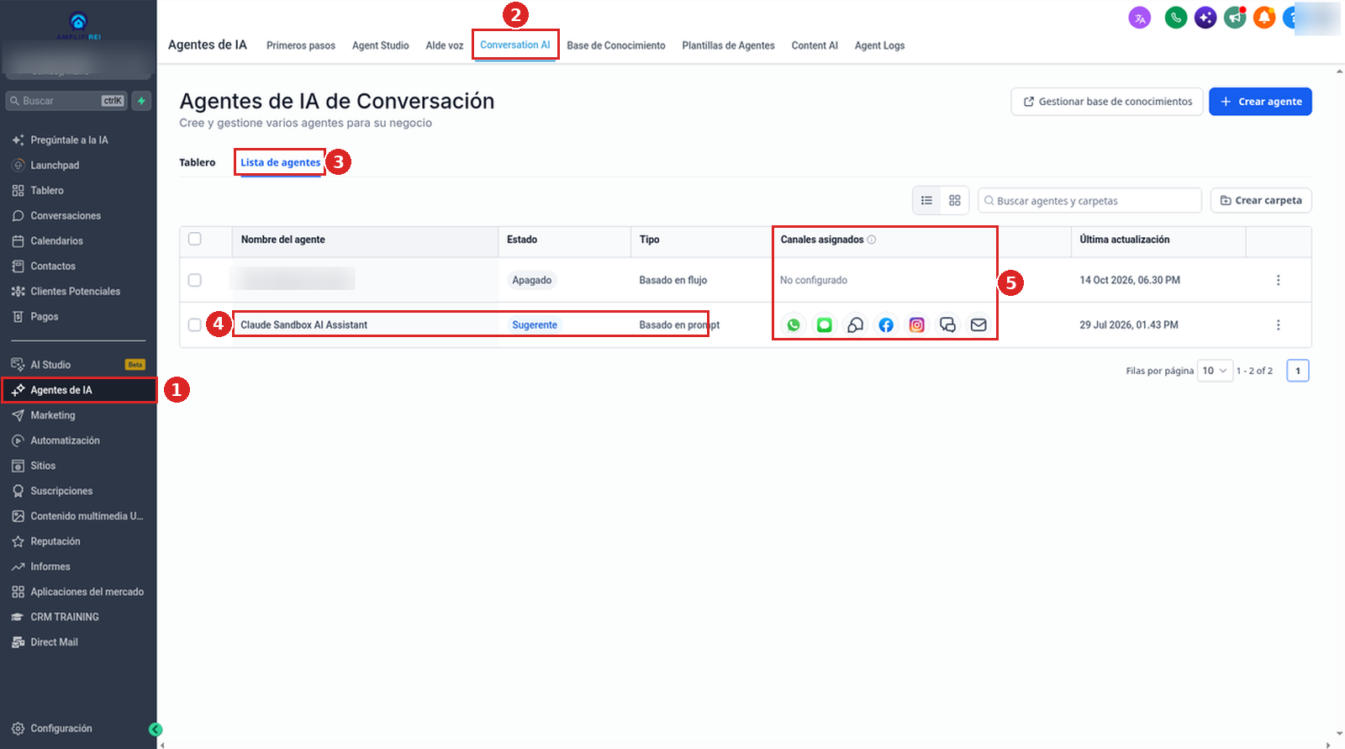Click the Facebook channel icon
Image resolution: width=1345 pixels, height=749 pixels.
tap(886, 324)
